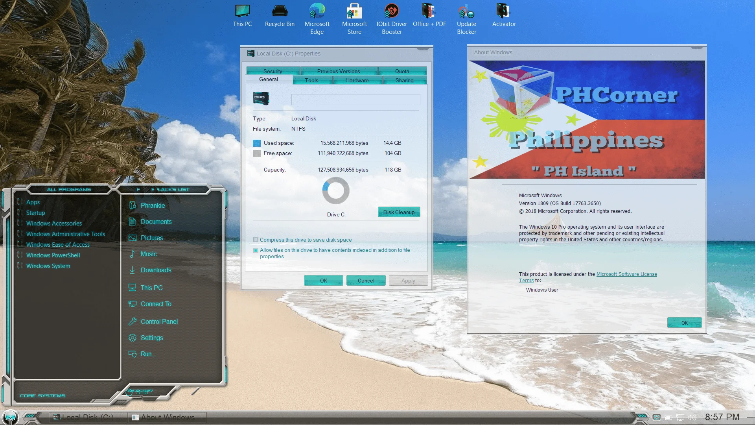The image size is (755, 425).
Task: Click the network monitor tray icon
Action: (680, 418)
